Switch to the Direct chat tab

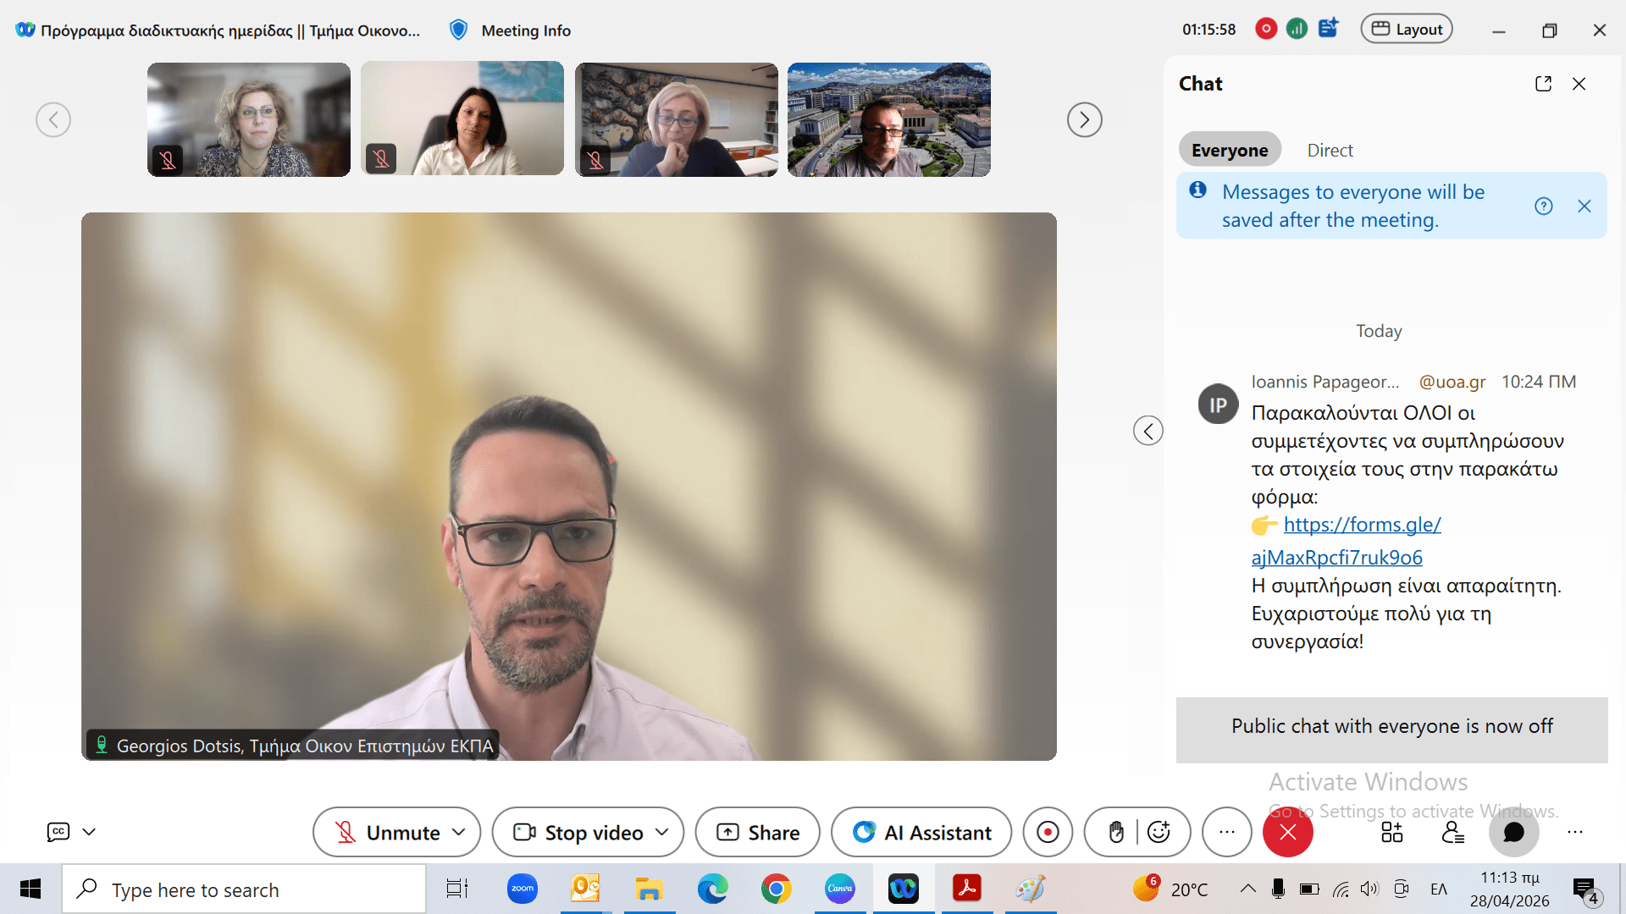1330,150
